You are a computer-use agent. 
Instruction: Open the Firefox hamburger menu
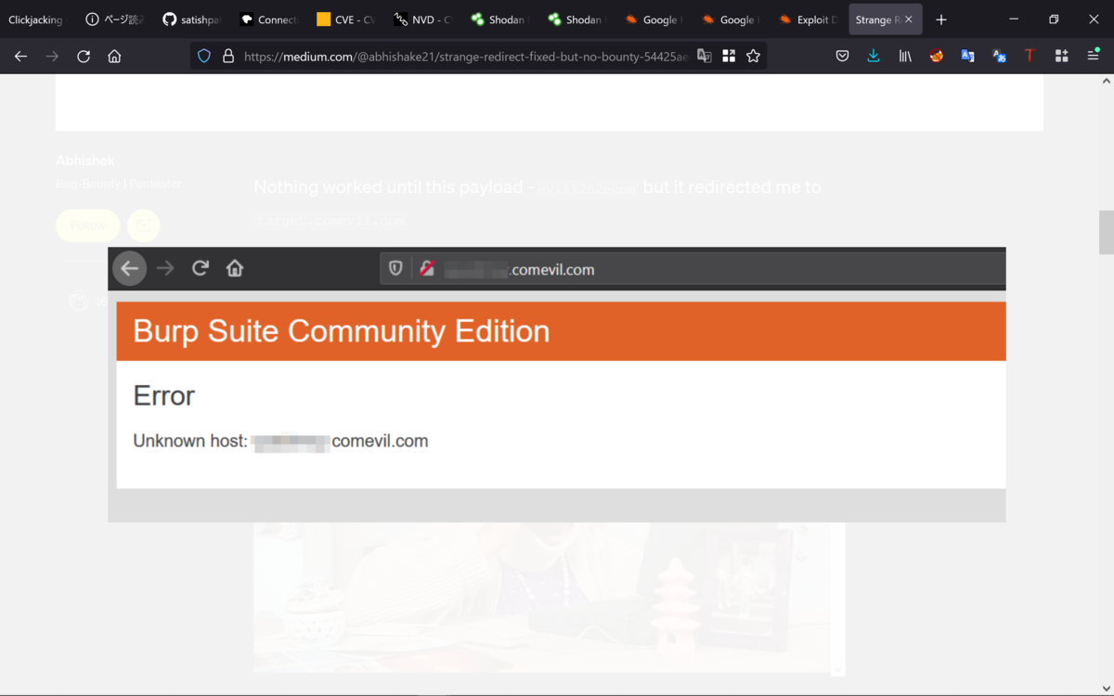[x=1094, y=57]
